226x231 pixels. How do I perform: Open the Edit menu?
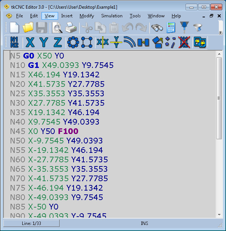34,16
